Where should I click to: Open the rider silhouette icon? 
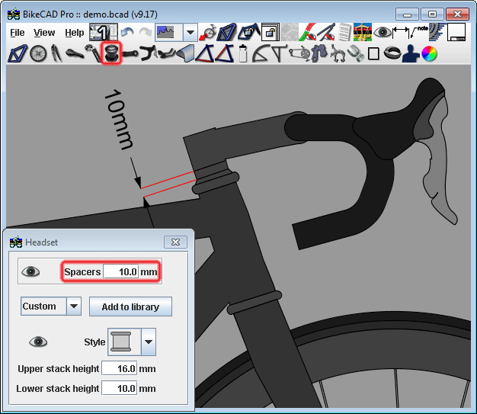[411, 53]
